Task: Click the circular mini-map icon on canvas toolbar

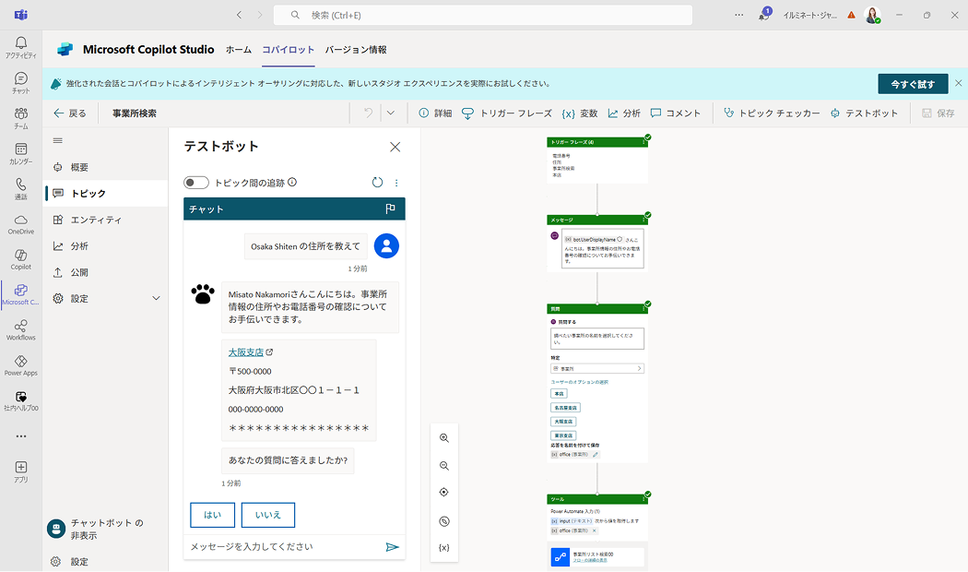Action: coord(443,521)
